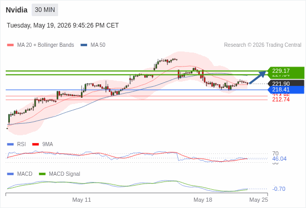Click the 212.74 red support label
This screenshot has width=306, height=208.
tap(281, 100)
